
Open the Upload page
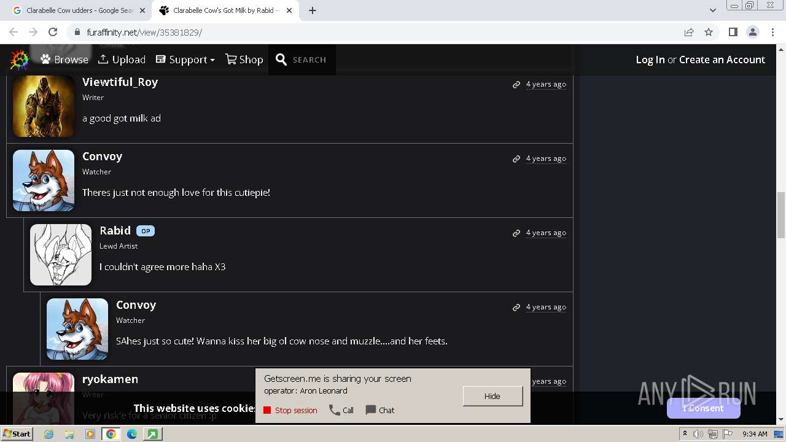click(122, 60)
